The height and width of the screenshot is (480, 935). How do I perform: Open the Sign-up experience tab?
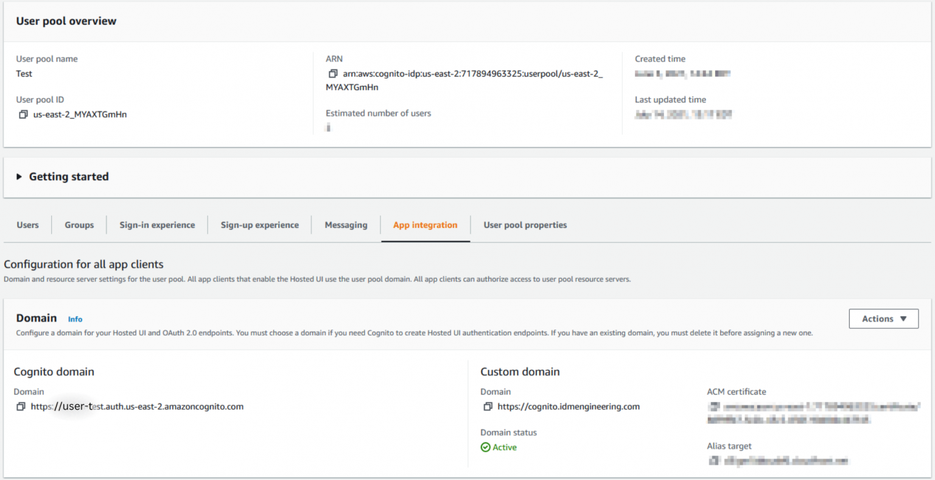259,225
